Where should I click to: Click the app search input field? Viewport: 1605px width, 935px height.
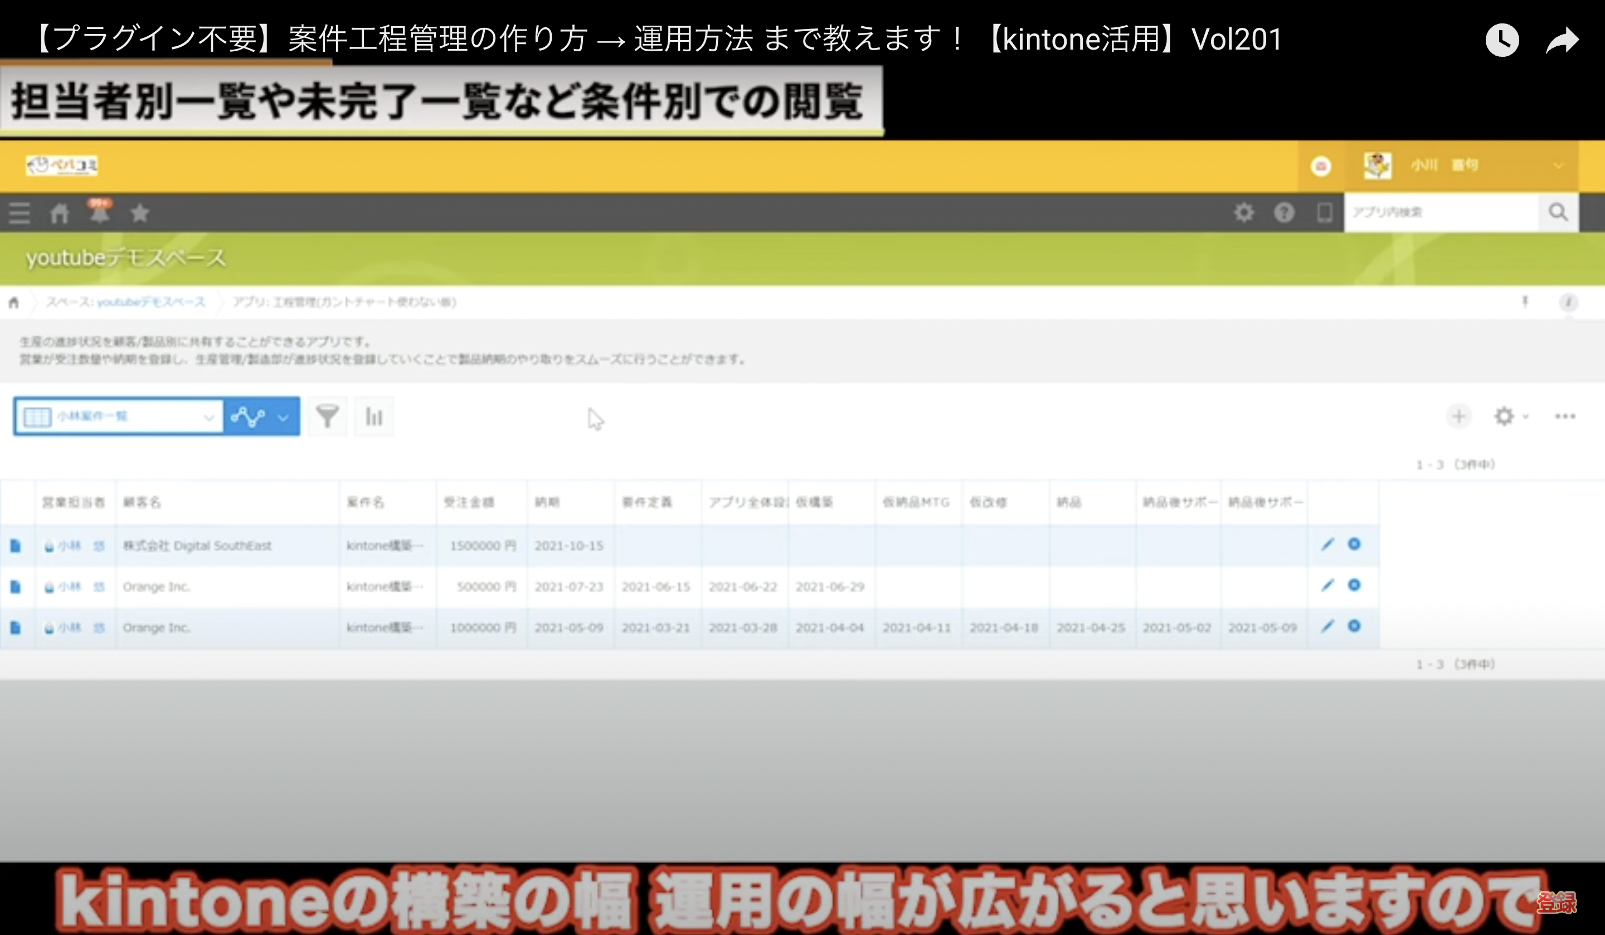[x=1441, y=212]
